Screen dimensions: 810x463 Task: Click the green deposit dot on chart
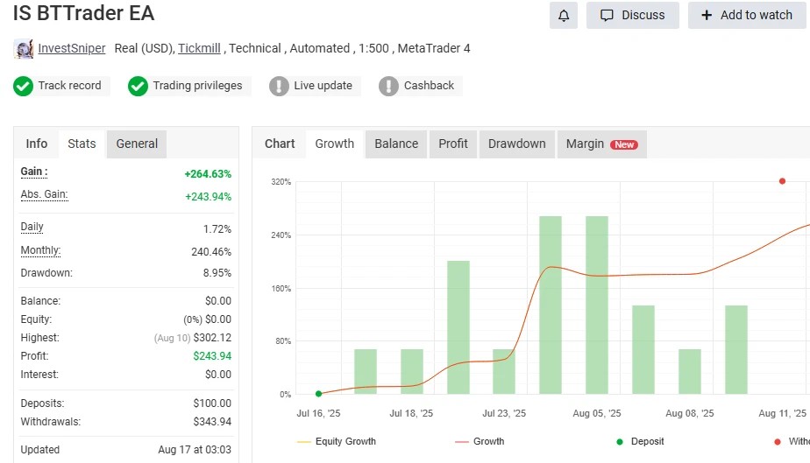point(318,394)
